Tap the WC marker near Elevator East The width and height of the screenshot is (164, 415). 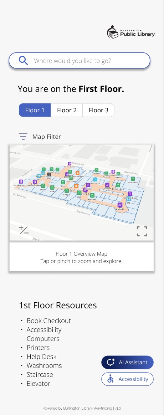click(129, 199)
